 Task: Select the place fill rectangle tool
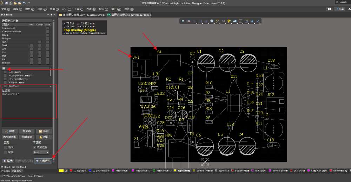(241, 21)
